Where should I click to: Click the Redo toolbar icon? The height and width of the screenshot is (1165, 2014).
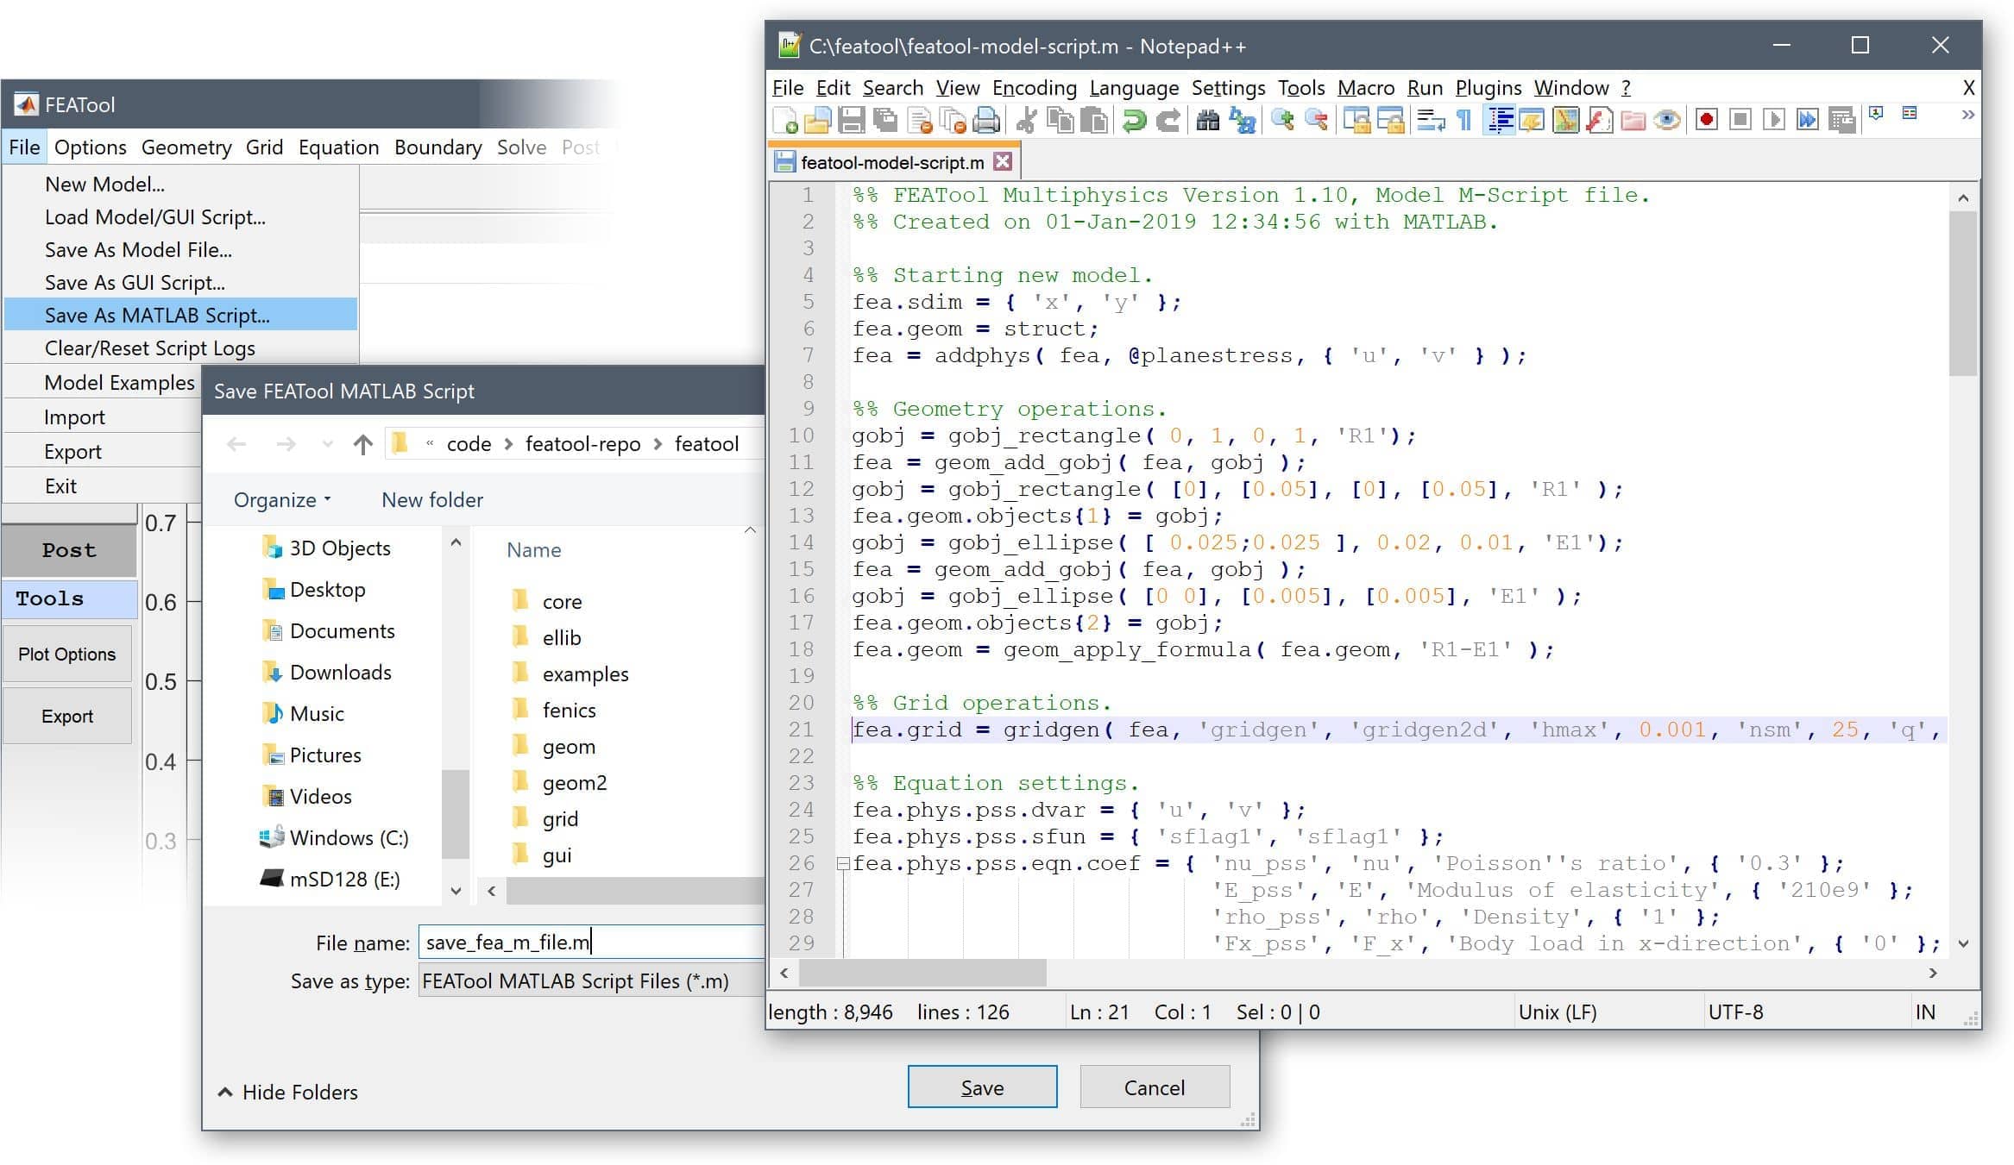(x=1168, y=121)
